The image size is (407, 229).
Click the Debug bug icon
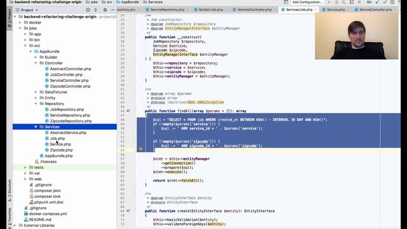336,2
